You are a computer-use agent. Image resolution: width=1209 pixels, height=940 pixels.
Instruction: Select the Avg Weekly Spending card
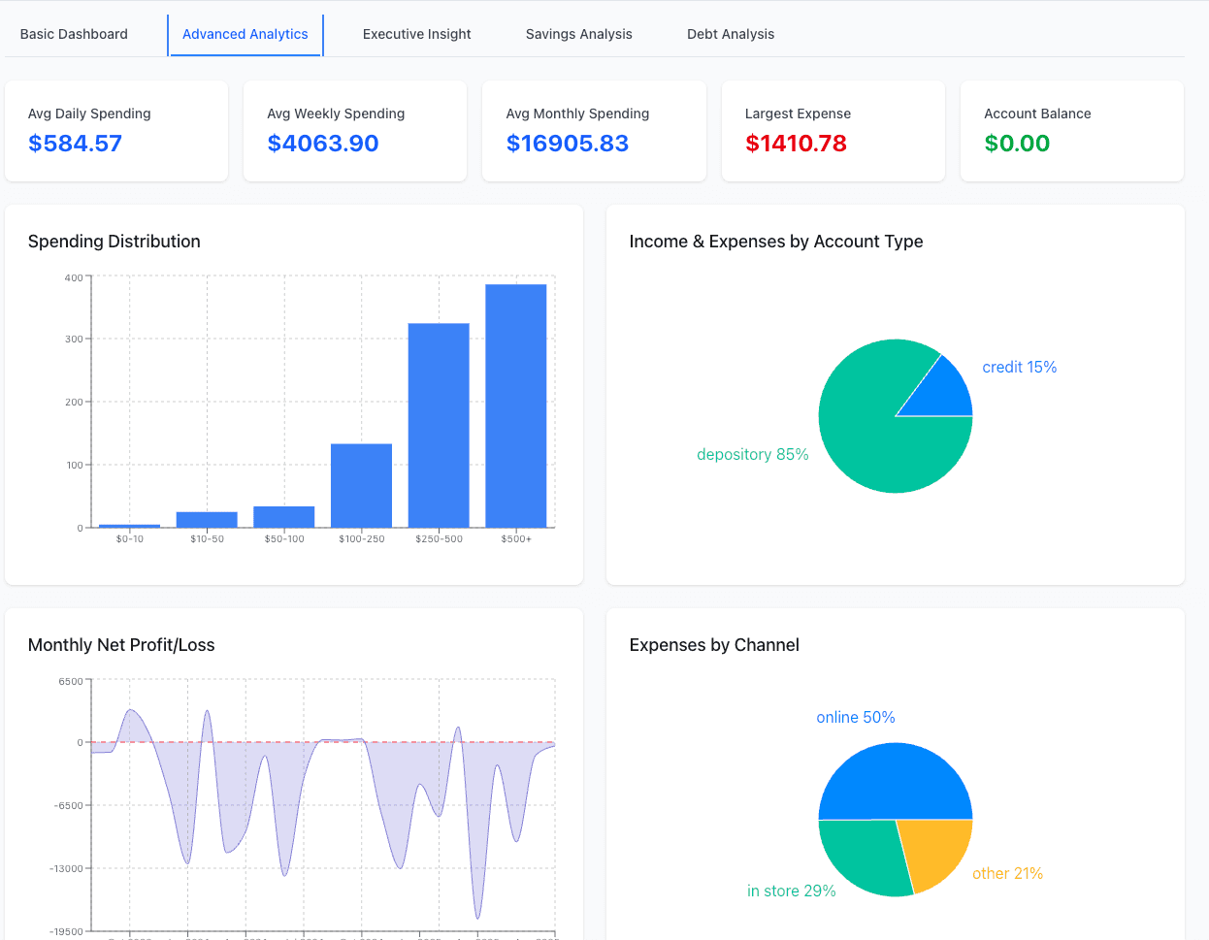[355, 131]
